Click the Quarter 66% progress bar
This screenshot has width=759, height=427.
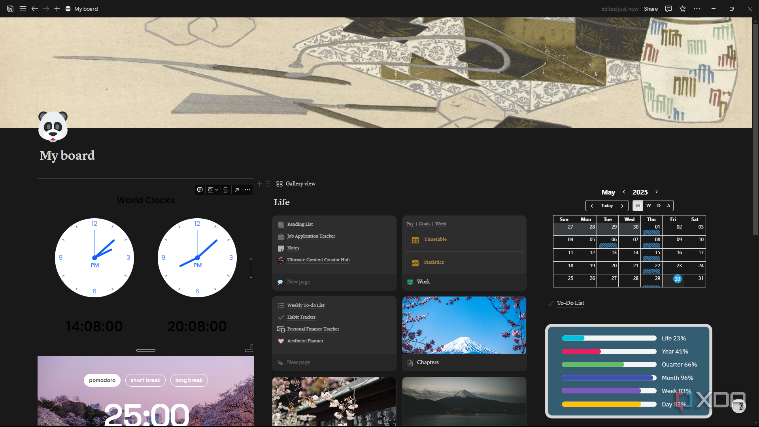[609, 365]
